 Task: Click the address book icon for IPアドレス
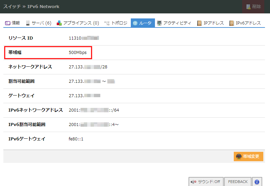point(200,23)
